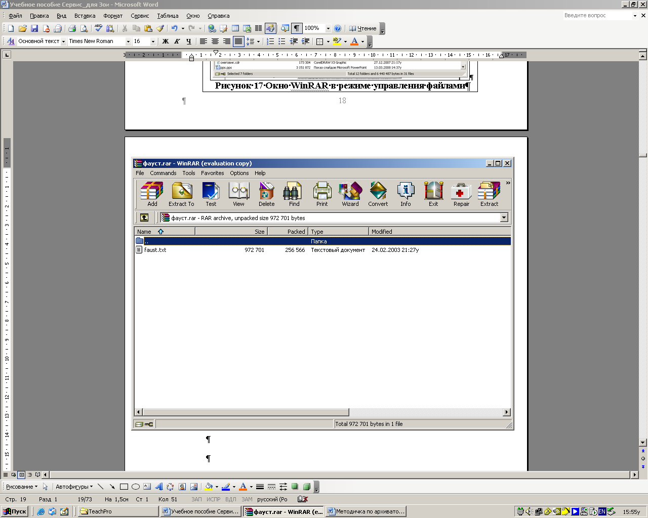Click the Extract To icon in WinRAR

tap(181, 194)
